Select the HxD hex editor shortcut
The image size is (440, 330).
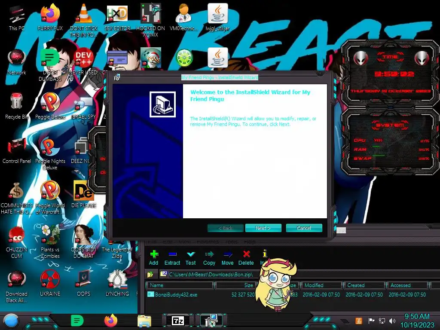click(117, 18)
